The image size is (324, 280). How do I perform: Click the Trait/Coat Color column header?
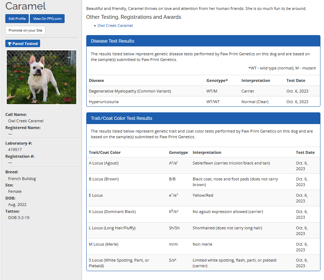105,152
